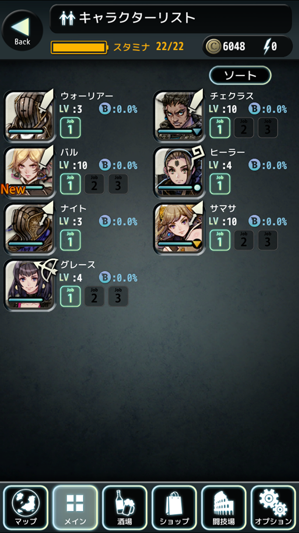The height and width of the screenshot is (533, 299).
Task: Tap the Back arrow button
Action: coord(22,30)
